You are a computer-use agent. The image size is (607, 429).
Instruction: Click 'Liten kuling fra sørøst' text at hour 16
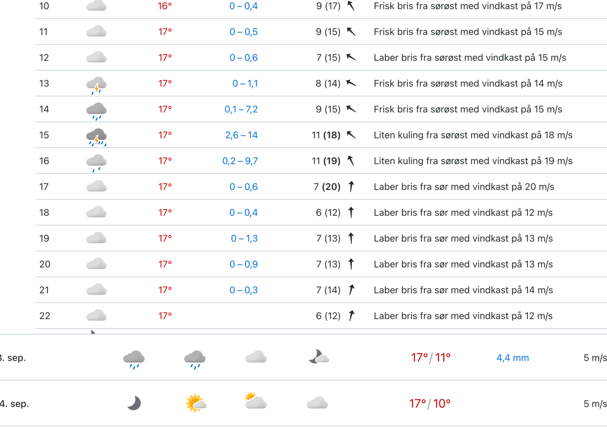tap(424, 161)
